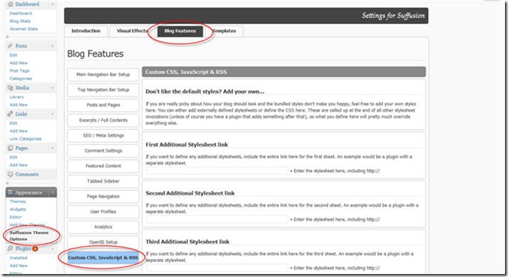Open SEO / Meta Settings section
Image resolution: width=508 pixels, height=277 pixels.
(x=103, y=136)
